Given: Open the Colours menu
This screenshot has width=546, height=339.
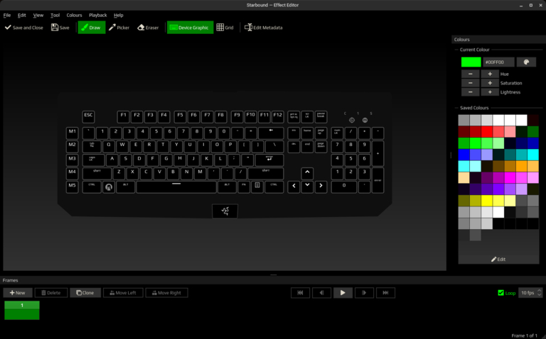Looking at the screenshot, I should (74, 16).
